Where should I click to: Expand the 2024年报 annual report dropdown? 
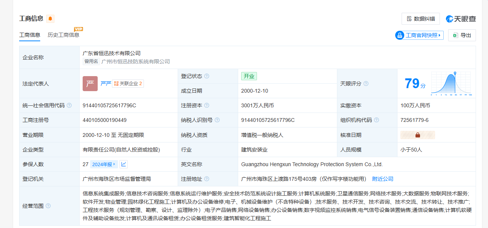pyautogui.click(x=104, y=164)
